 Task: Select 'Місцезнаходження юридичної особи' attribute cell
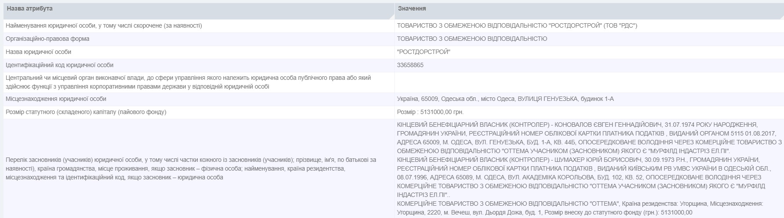[x=199, y=99]
